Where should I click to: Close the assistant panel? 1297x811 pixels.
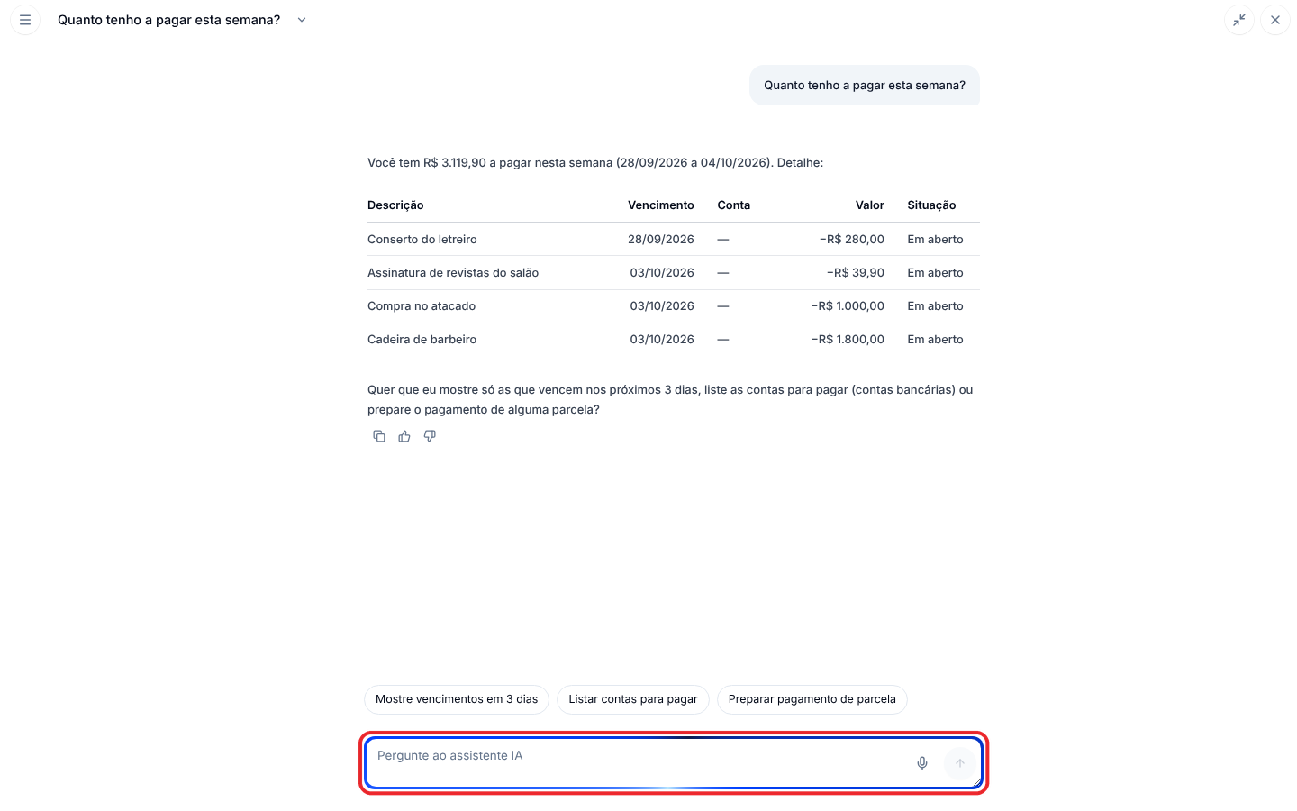tap(1275, 20)
